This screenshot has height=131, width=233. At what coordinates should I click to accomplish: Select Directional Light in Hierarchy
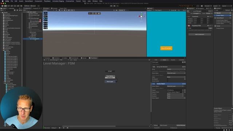[35, 15]
